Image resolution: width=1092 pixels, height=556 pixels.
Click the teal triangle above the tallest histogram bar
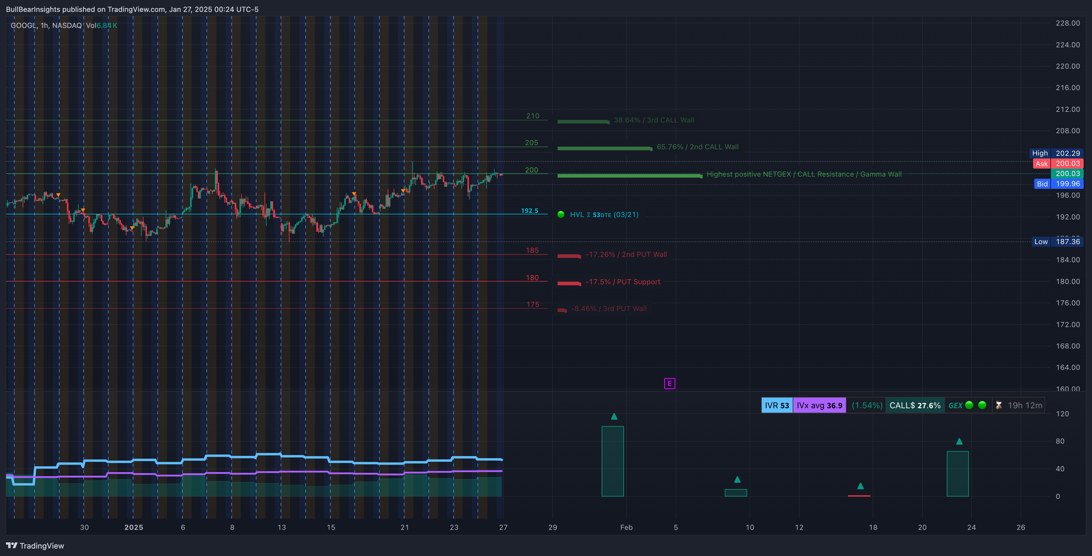[614, 416]
